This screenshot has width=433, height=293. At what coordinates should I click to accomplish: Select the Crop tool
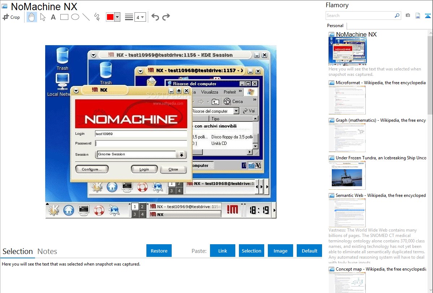click(11, 17)
